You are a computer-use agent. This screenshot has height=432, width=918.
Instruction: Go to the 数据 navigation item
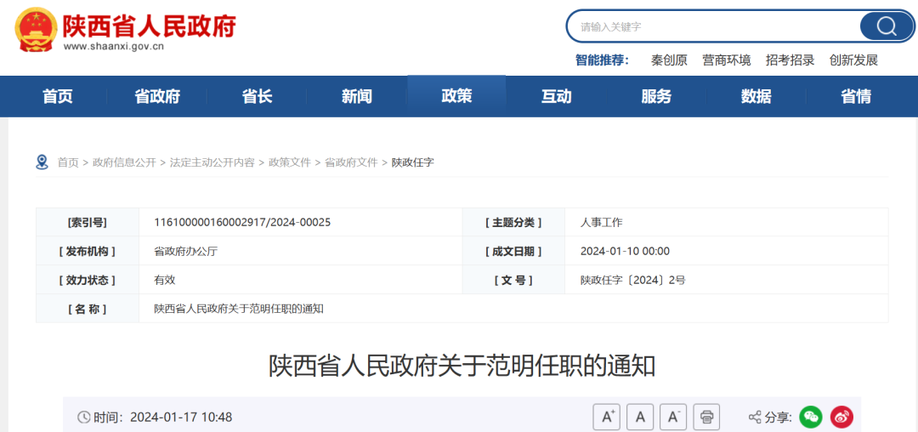(756, 96)
